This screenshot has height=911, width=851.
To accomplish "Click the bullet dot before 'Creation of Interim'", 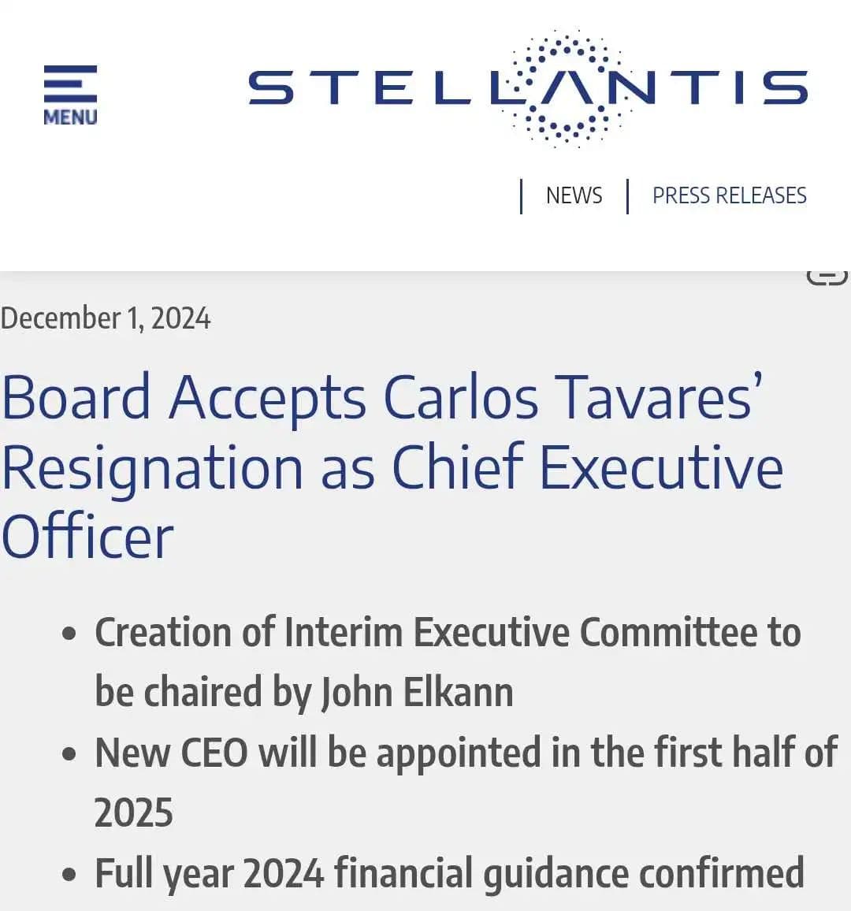I will click(x=69, y=634).
